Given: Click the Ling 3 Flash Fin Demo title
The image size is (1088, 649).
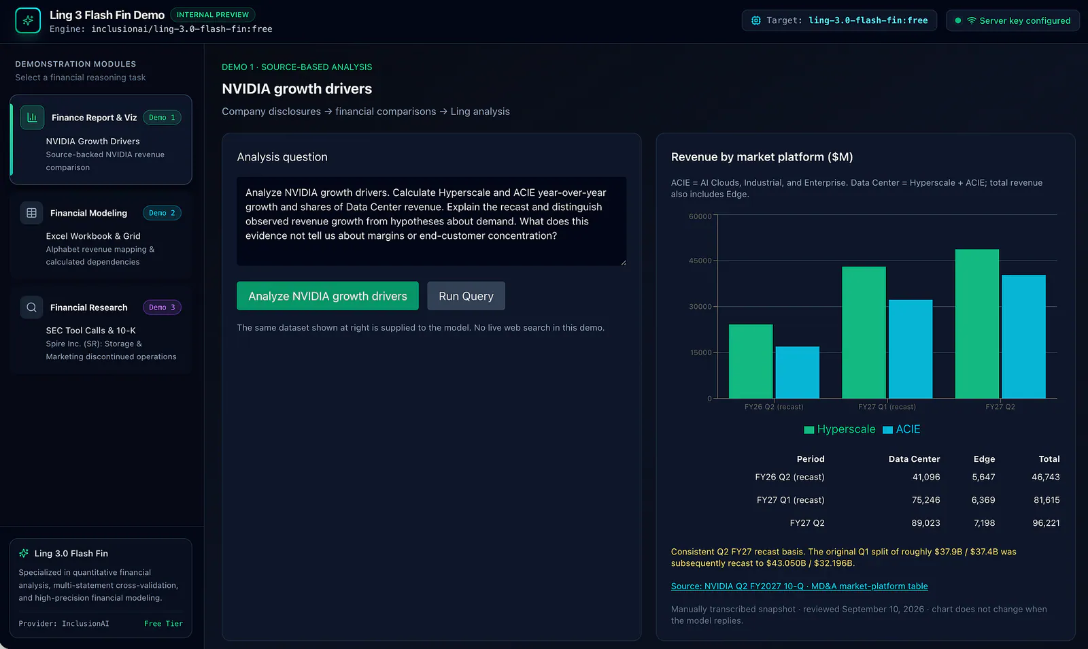Looking at the screenshot, I should (x=107, y=15).
